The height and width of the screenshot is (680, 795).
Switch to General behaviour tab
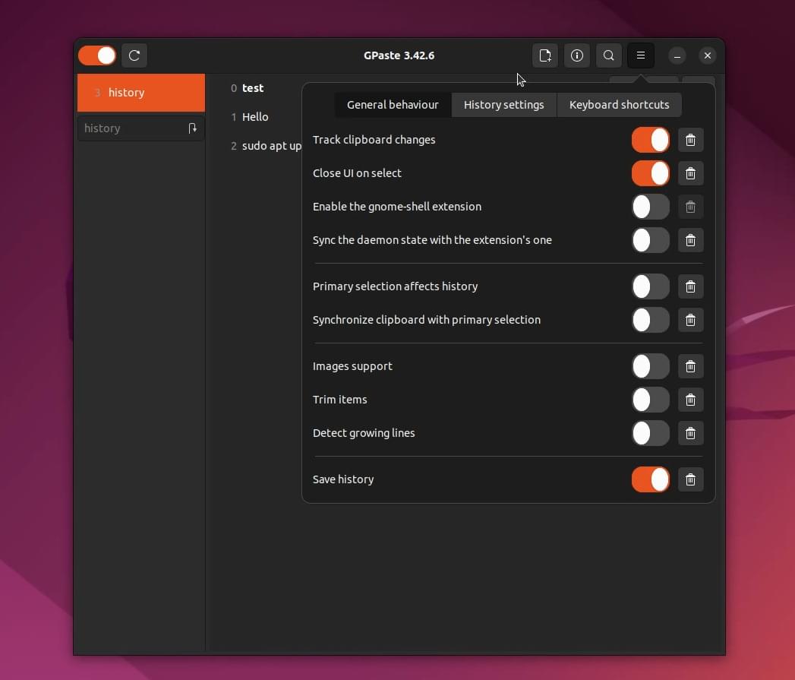point(393,105)
